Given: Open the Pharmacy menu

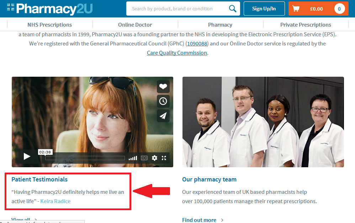Looking at the screenshot, I should [220, 25].
